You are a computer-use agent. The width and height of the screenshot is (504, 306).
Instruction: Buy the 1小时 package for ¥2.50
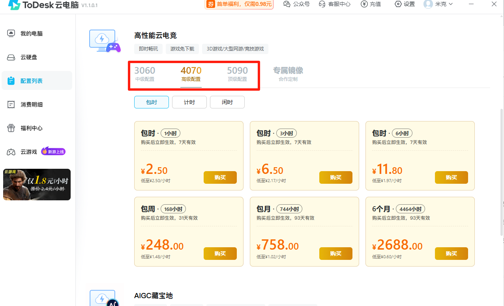pyautogui.click(x=220, y=177)
